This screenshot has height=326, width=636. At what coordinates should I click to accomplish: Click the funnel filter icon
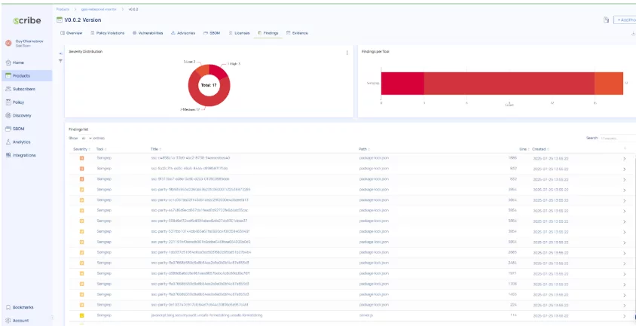(60, 61)
